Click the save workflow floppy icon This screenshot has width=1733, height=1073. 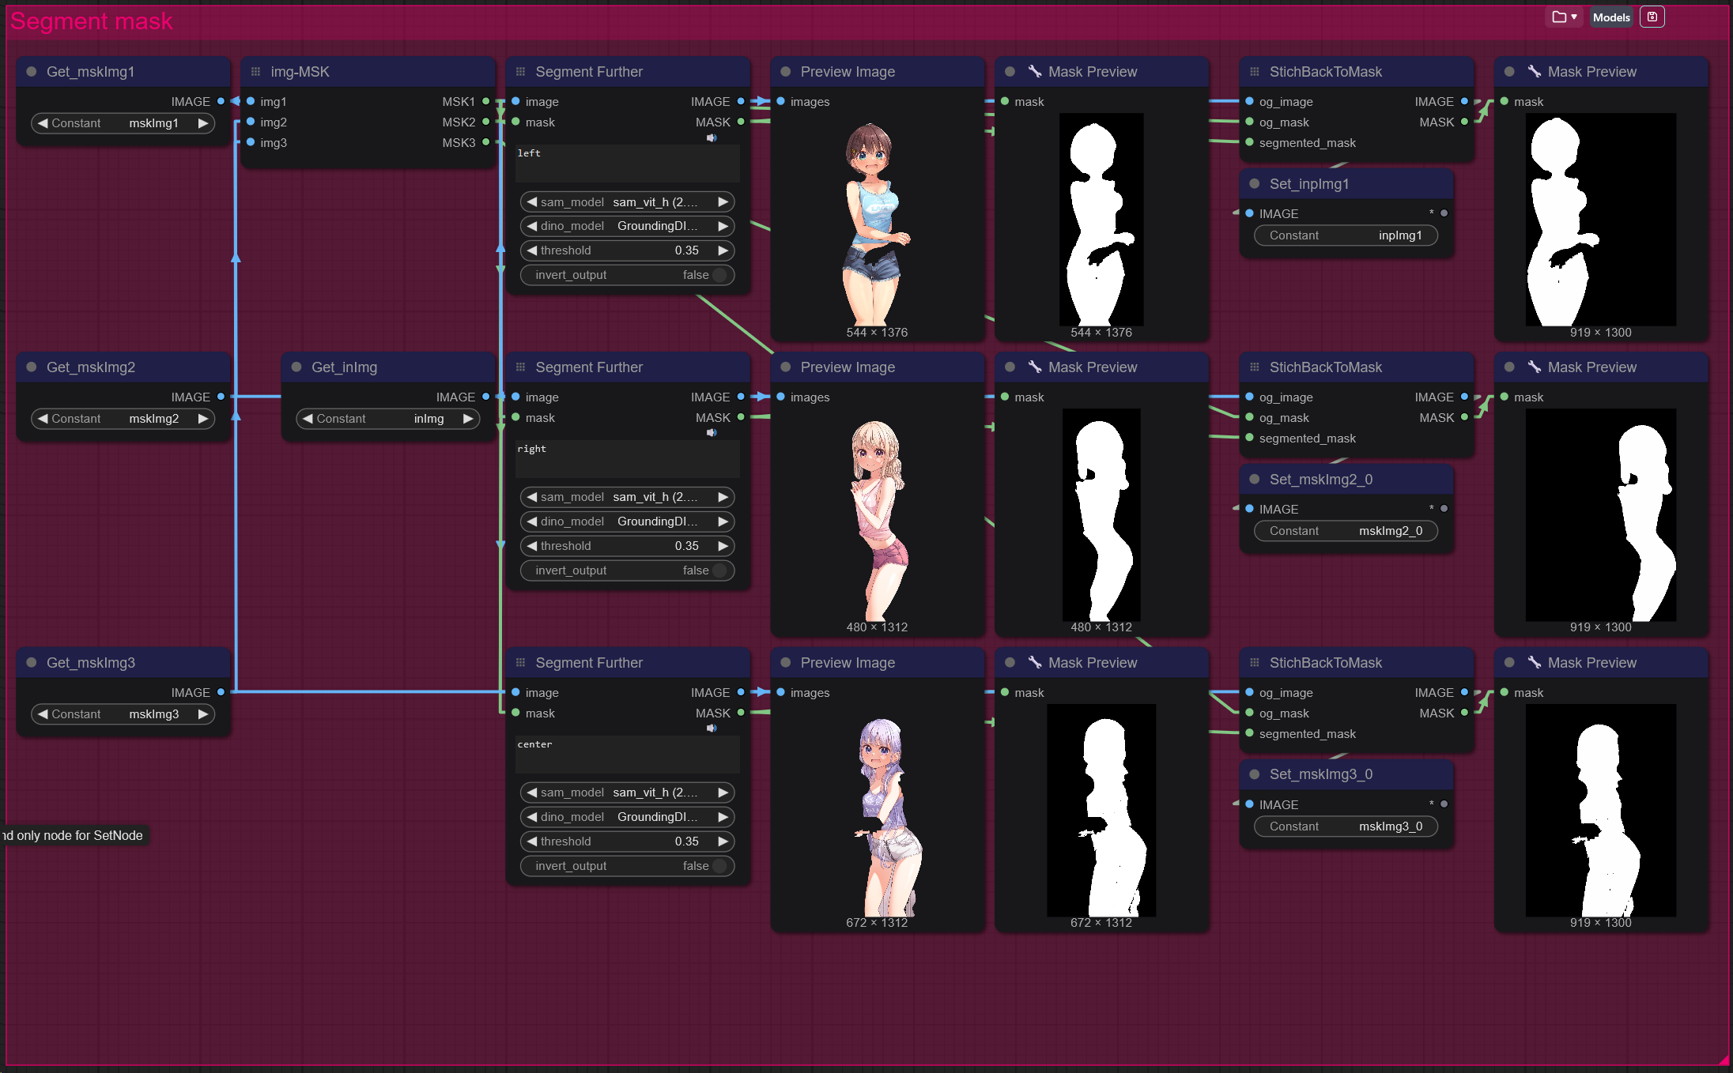pyautogui.click(x=1652, y=17)
